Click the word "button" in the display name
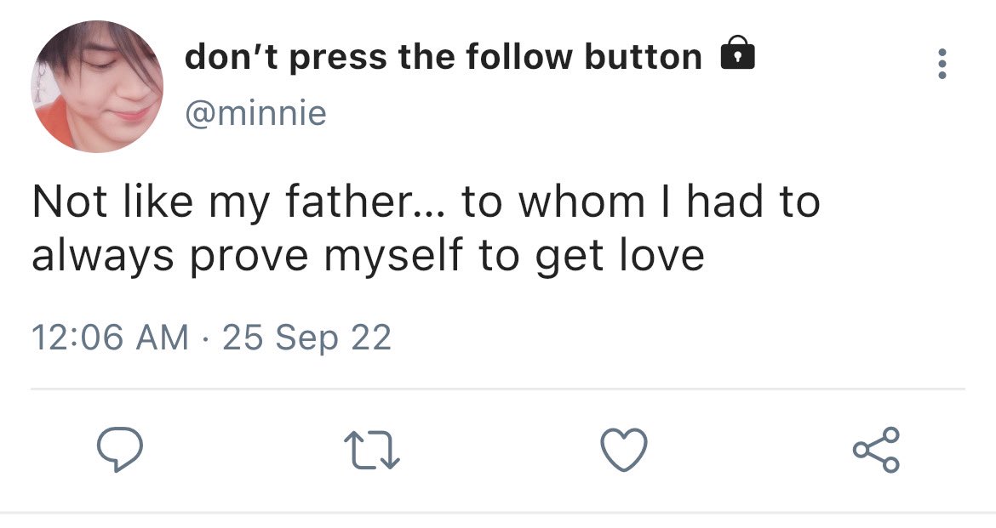The height and width of the screenshot is (528, 996). point(643,57)
